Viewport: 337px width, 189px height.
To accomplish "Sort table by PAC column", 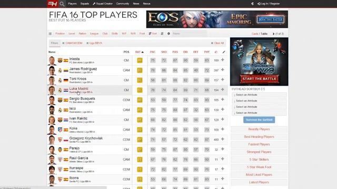I will coord(153,52).
